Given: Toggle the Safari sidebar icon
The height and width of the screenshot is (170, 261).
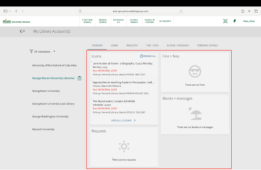Looking at the screenshot, I should [x=5, y=11].
